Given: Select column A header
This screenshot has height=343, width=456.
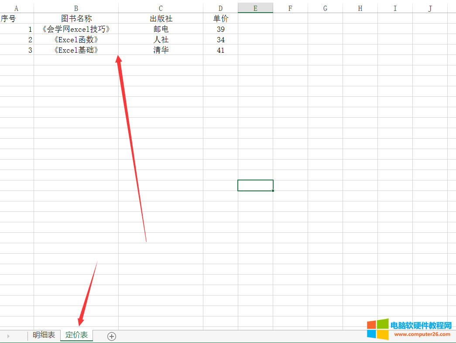Looking at the screenshot, I should pos(17,7).
